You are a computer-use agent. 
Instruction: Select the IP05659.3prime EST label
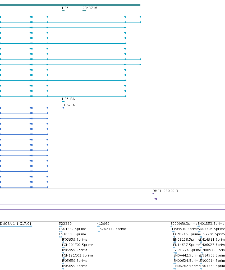click(x=75, y=266)
